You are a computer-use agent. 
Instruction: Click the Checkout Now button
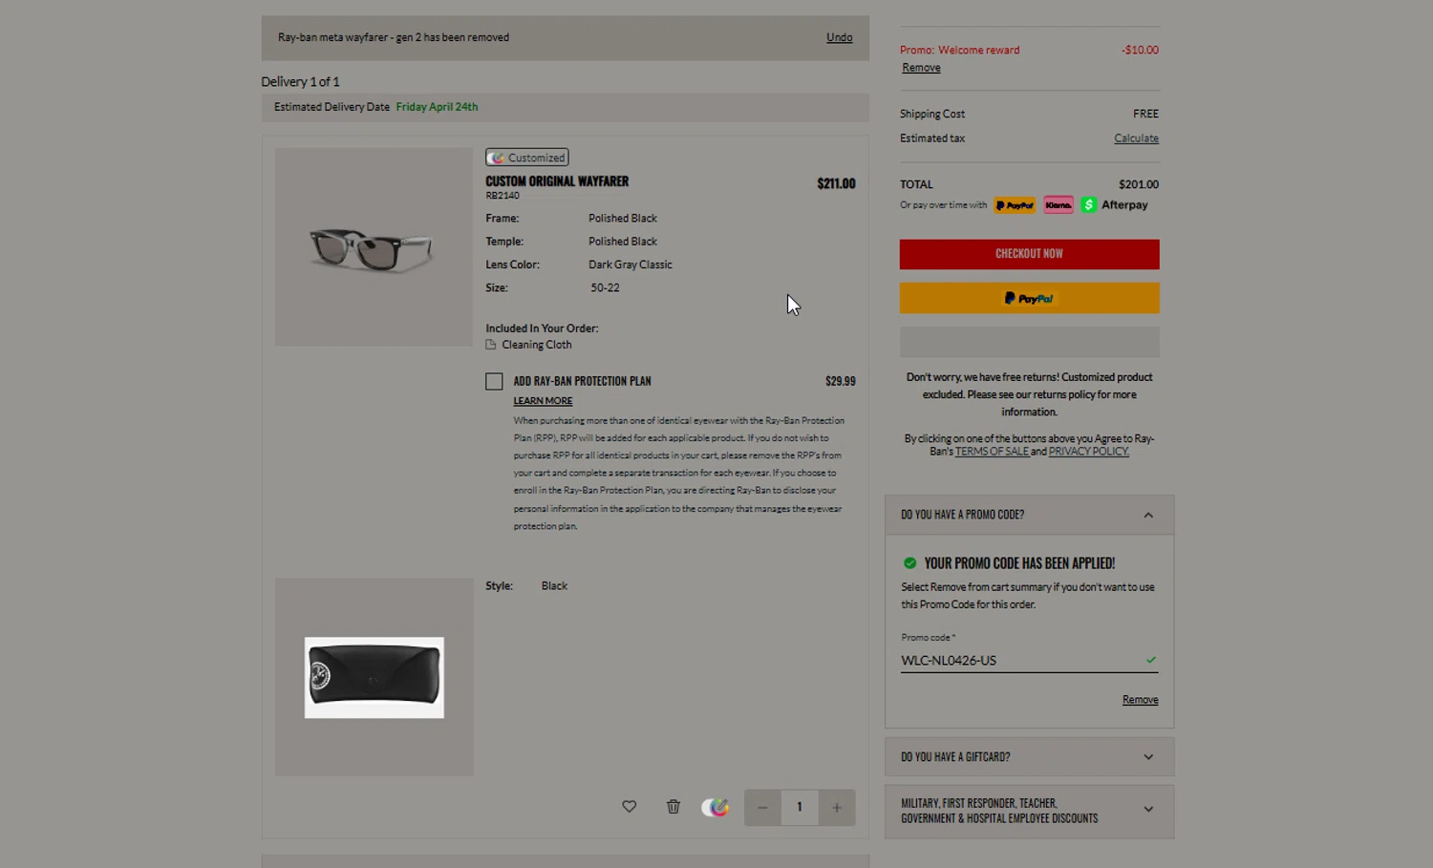click(1029, 254)
